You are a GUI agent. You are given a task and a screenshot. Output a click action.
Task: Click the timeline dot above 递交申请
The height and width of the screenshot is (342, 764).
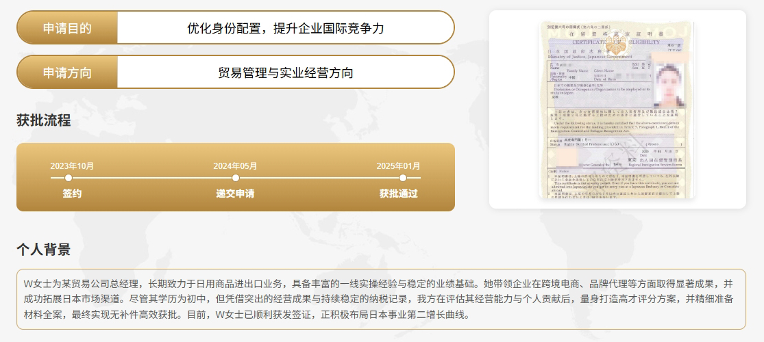235,178
